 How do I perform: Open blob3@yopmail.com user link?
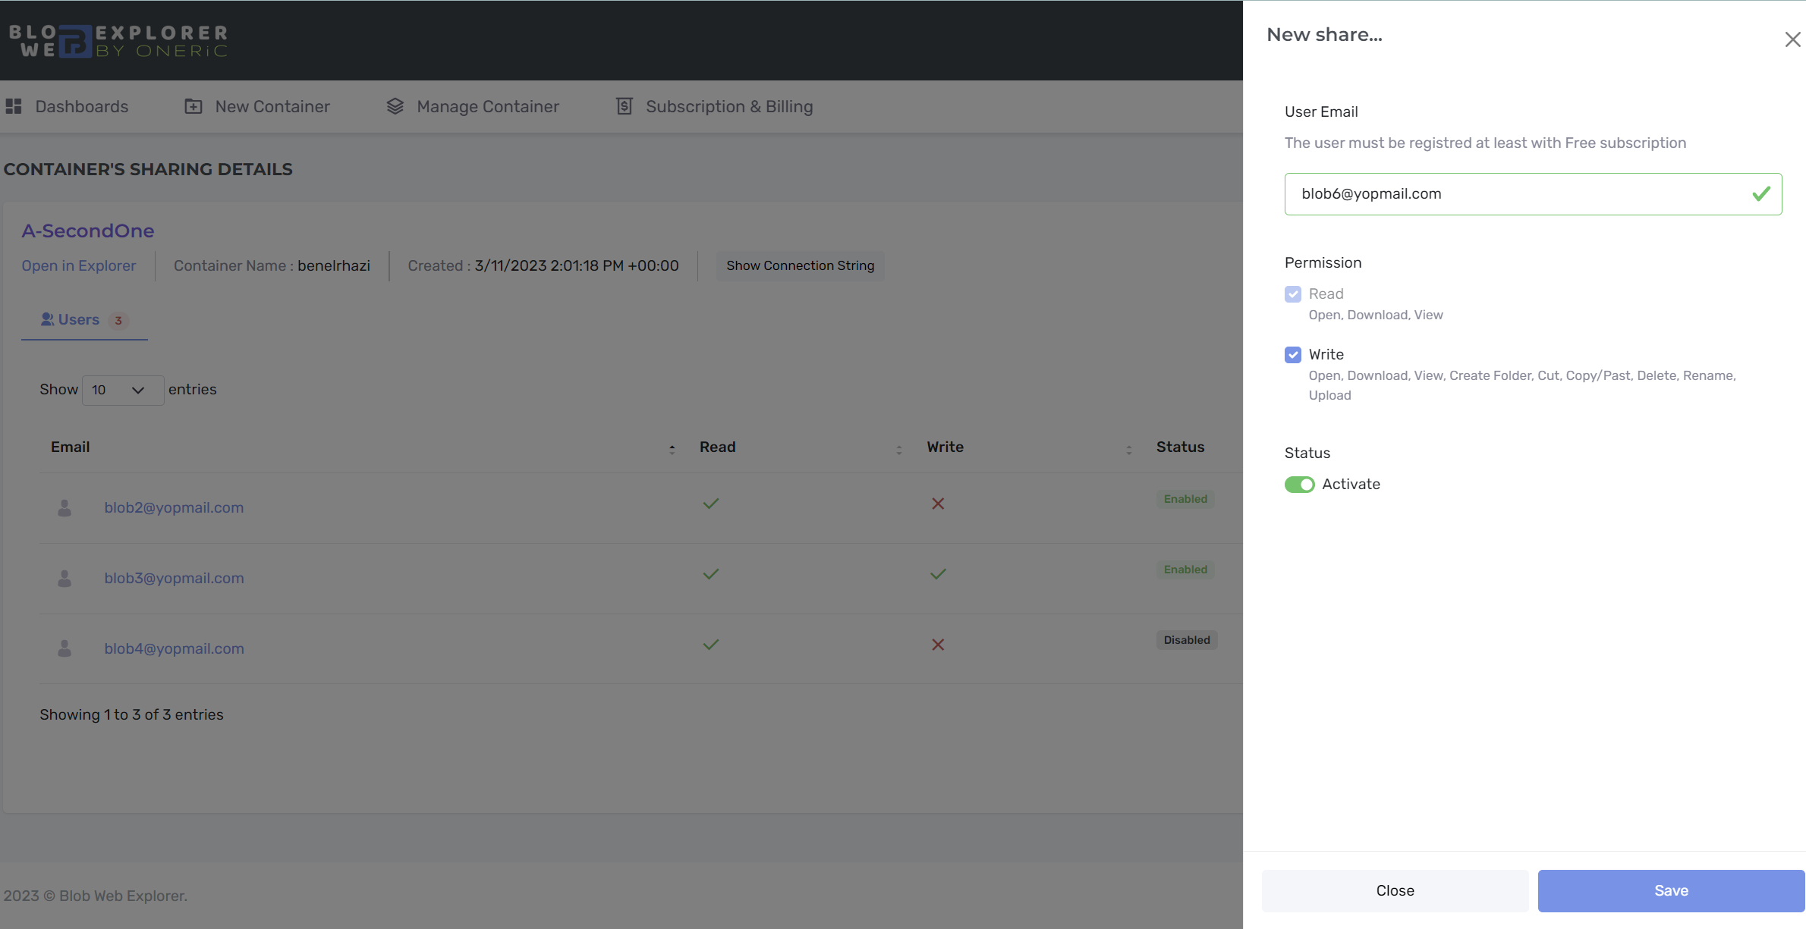coord(174,579)
